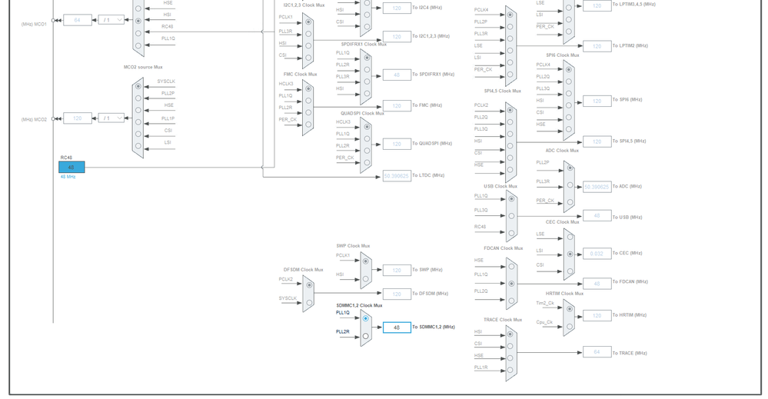Click the To CEC frequency field 0.032

pyautogui.click(x=597, y=254)
